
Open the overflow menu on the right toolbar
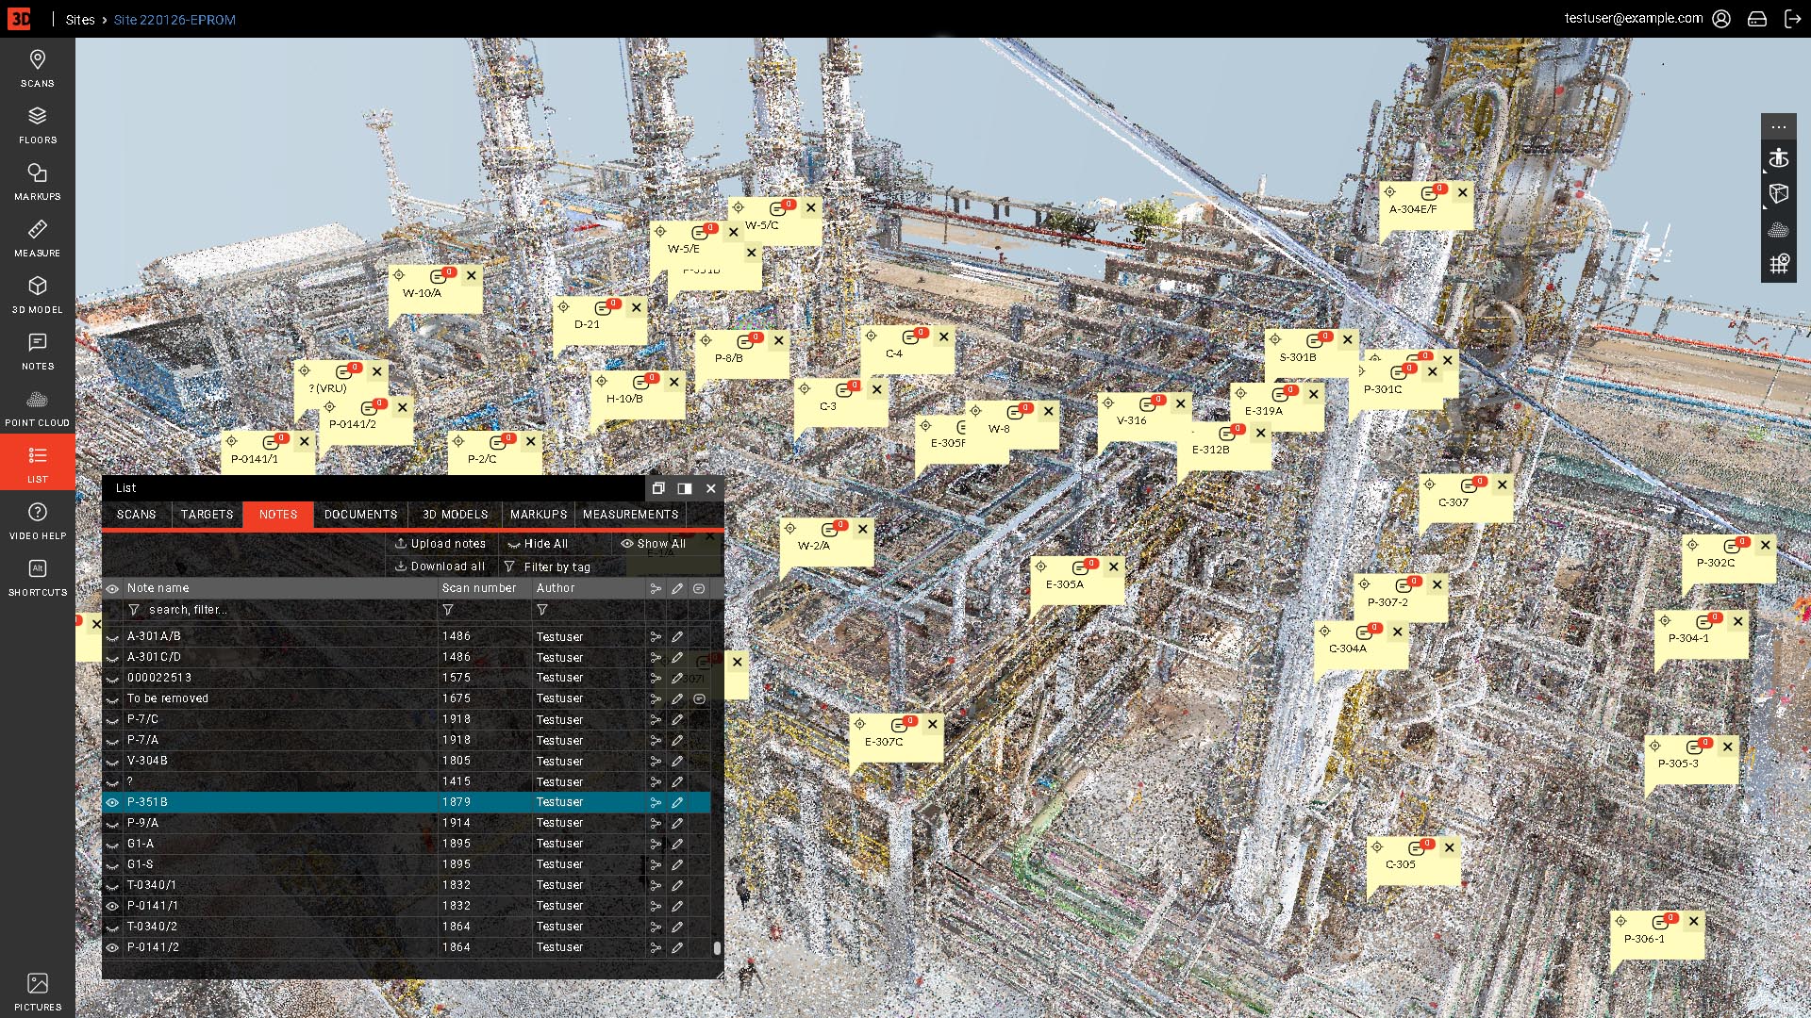point(1779,127)
